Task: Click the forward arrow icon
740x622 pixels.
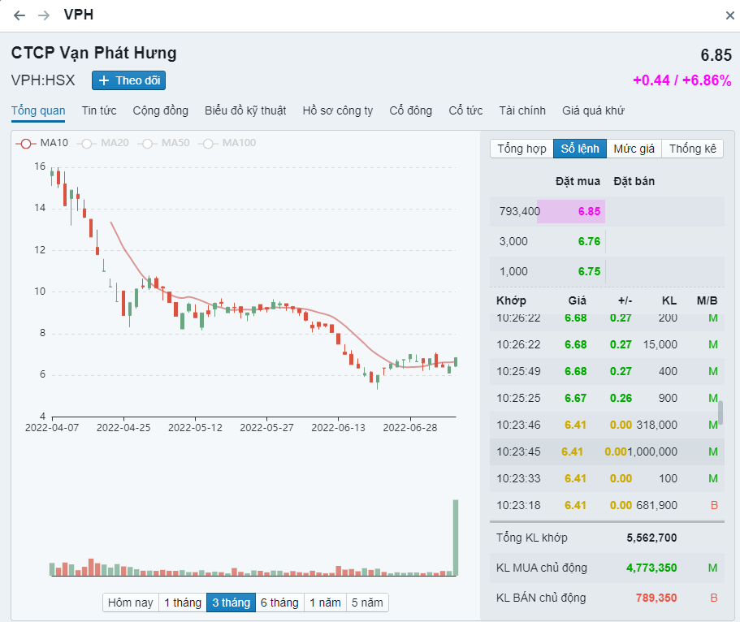Action: coord(44,15)
